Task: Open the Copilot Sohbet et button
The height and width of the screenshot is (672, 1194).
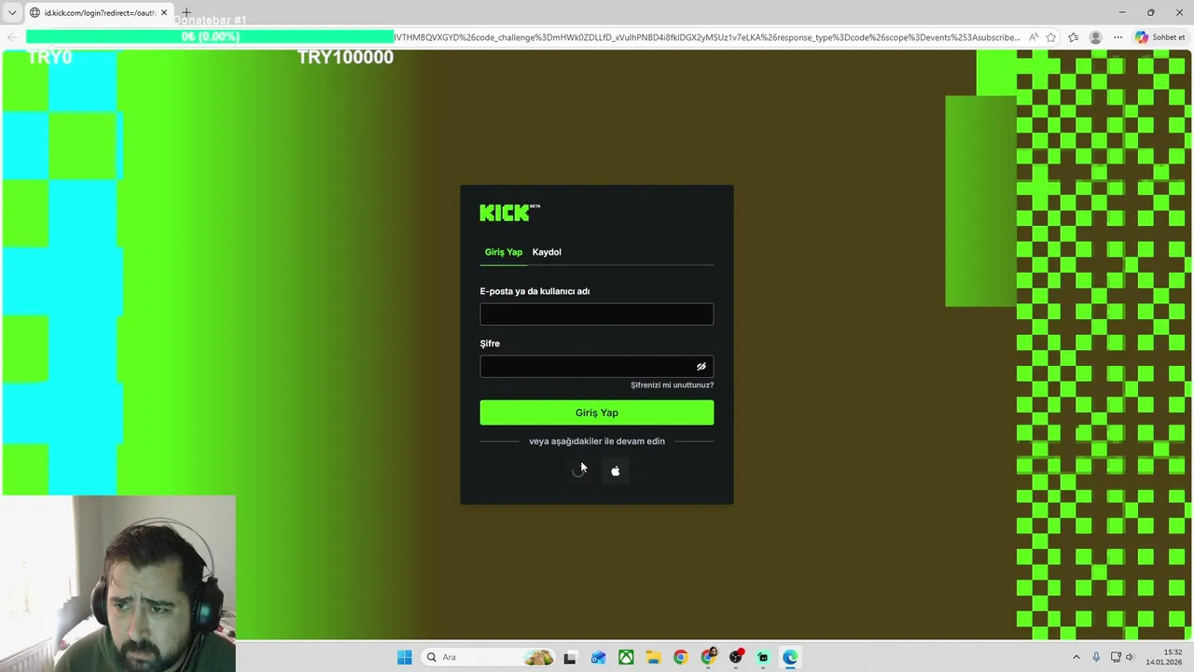Action: [1160, 37]
